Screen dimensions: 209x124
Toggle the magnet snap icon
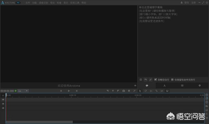(167, 91)
